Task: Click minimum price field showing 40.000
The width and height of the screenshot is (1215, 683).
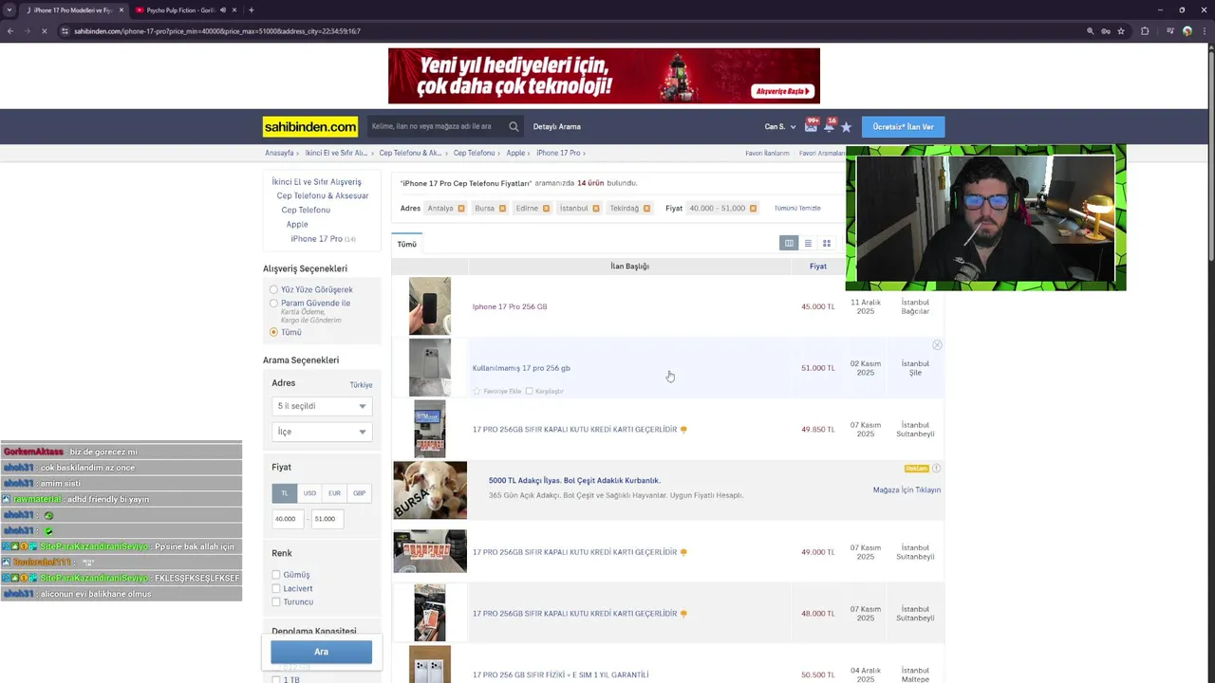Action: click(x=289, y=519)
